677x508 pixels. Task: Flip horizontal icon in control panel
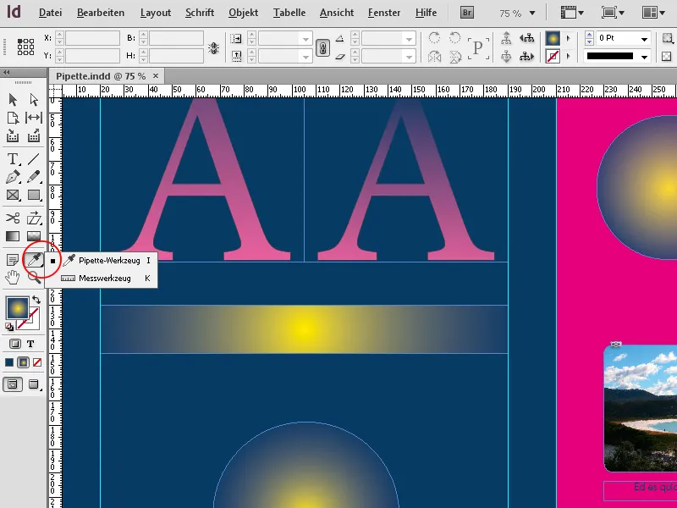click(434, 56)
